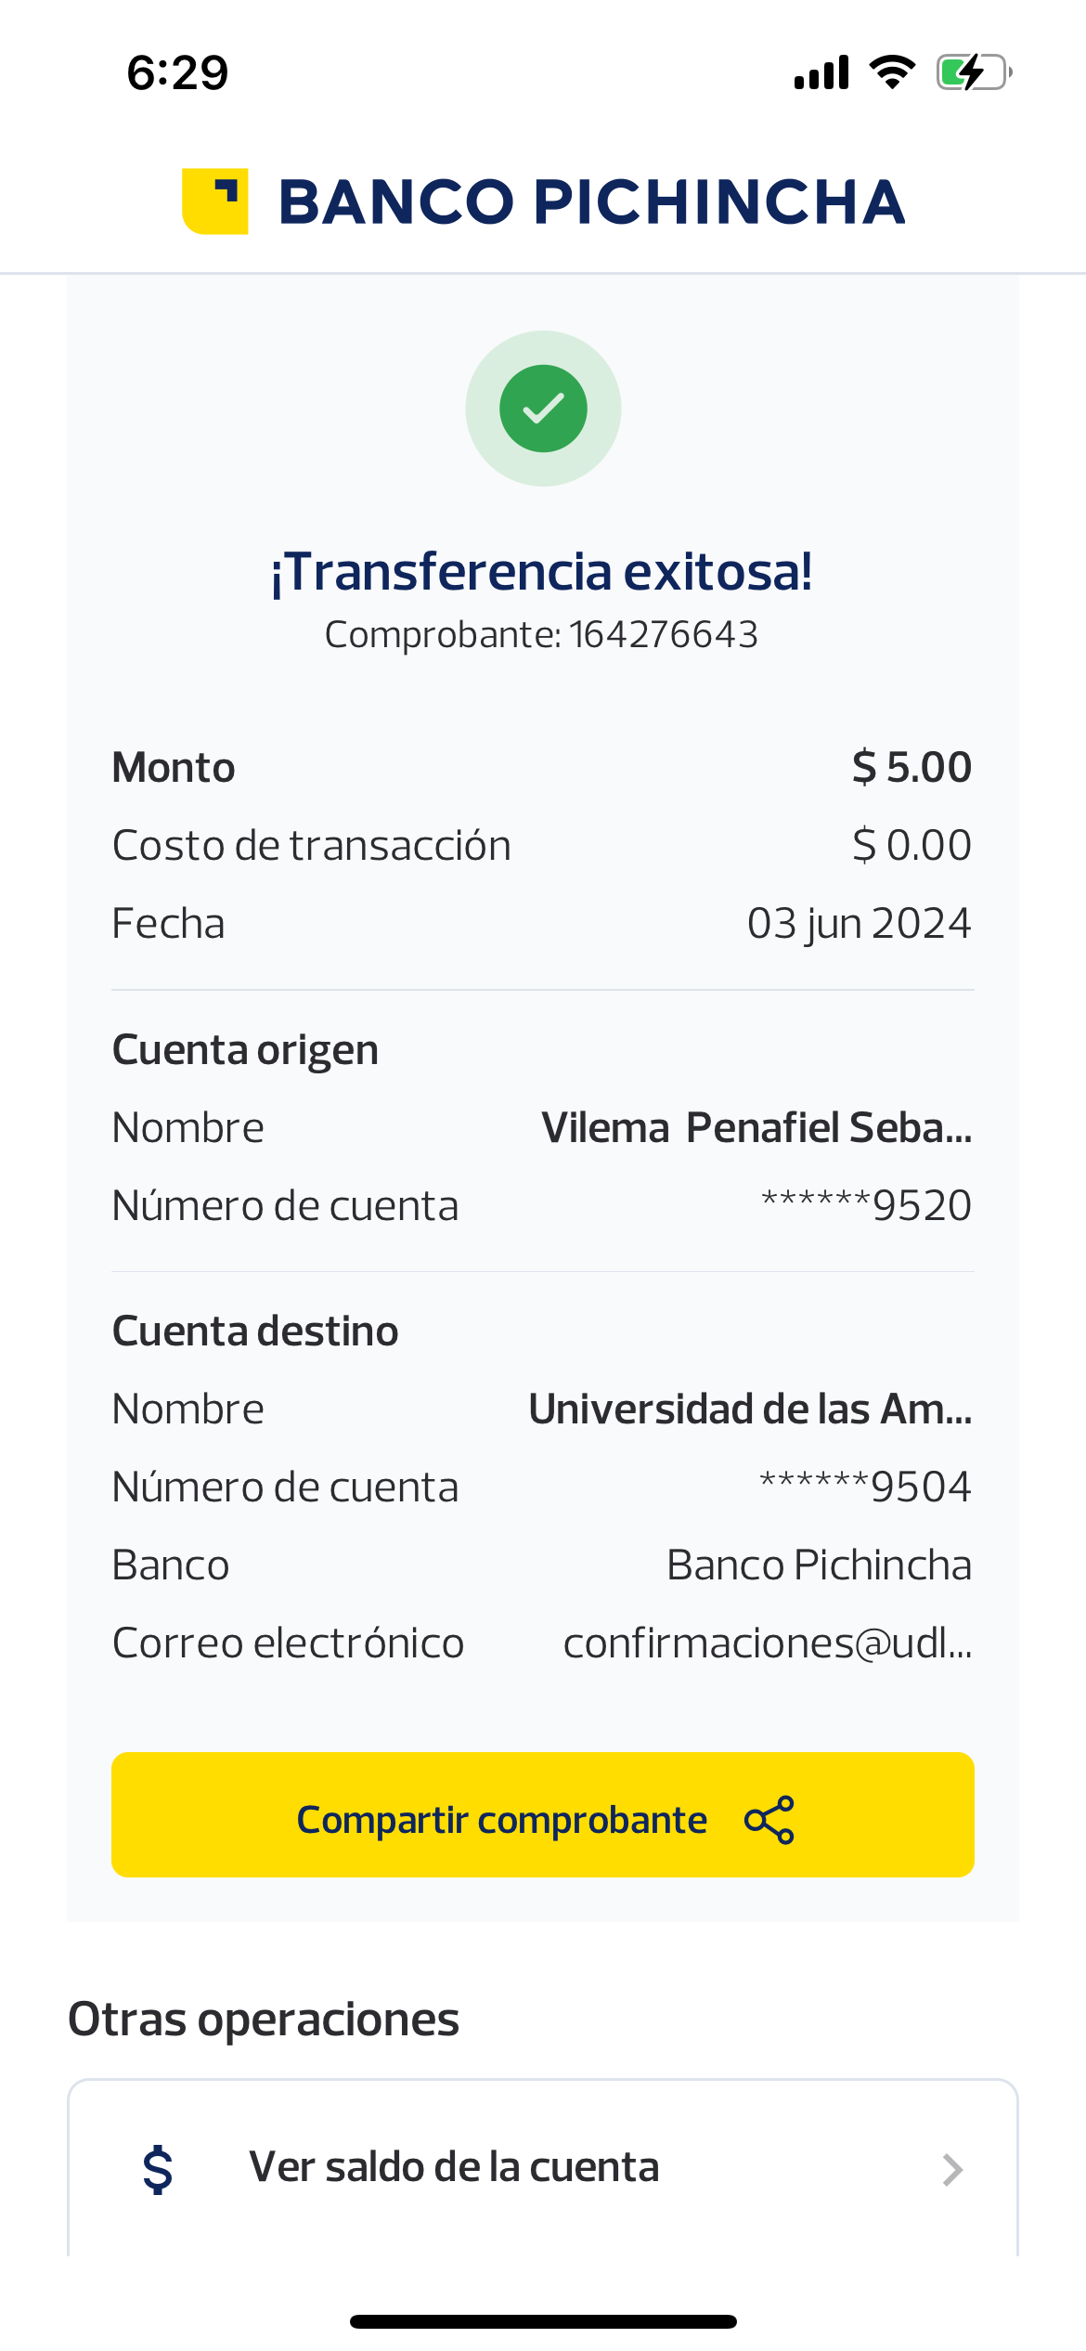The height and width of the screenshot is (2351, 1086).
Task: Tap the truncated email confirmaciones@udl...
Action: 767,1643
